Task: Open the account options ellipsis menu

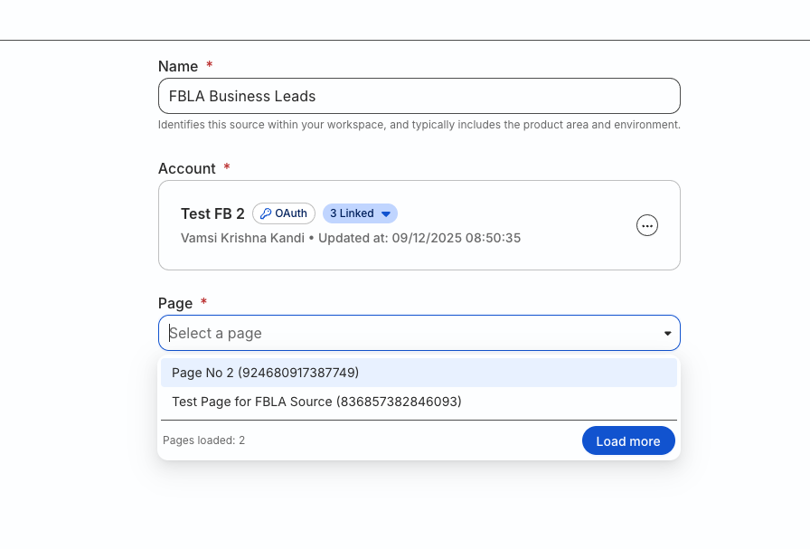Action: click(646, 225)
